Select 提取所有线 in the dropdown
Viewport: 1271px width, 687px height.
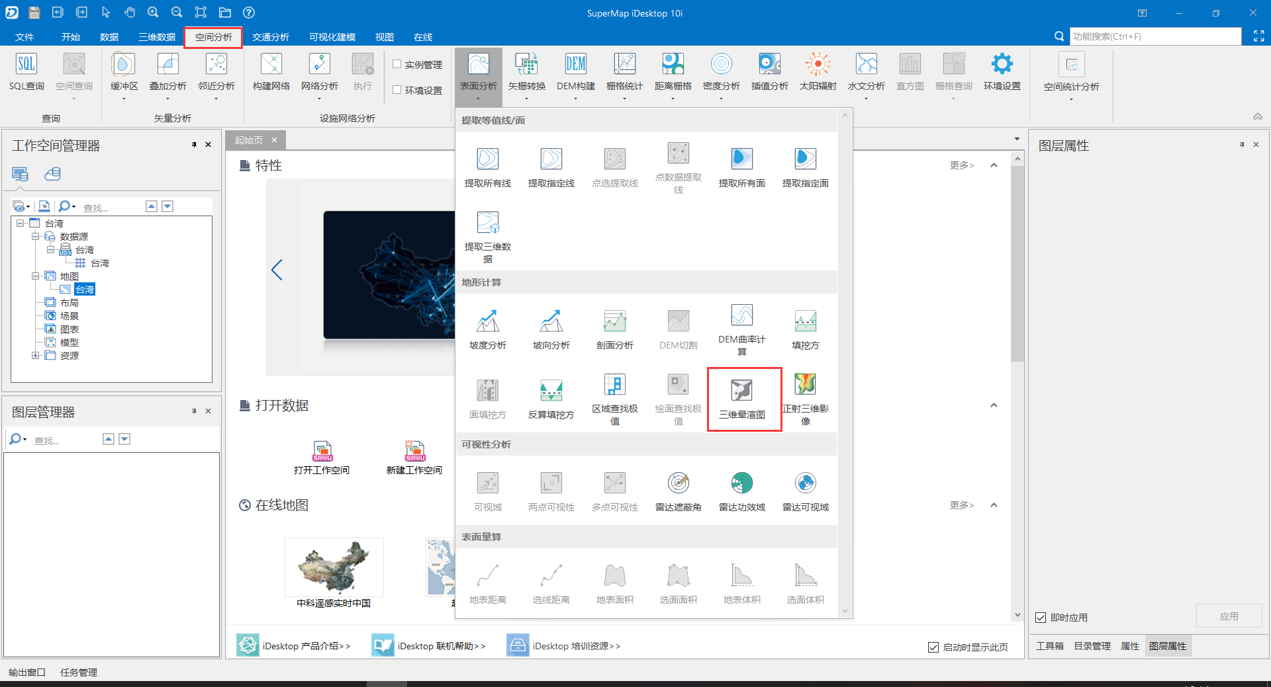coord(488,167)
